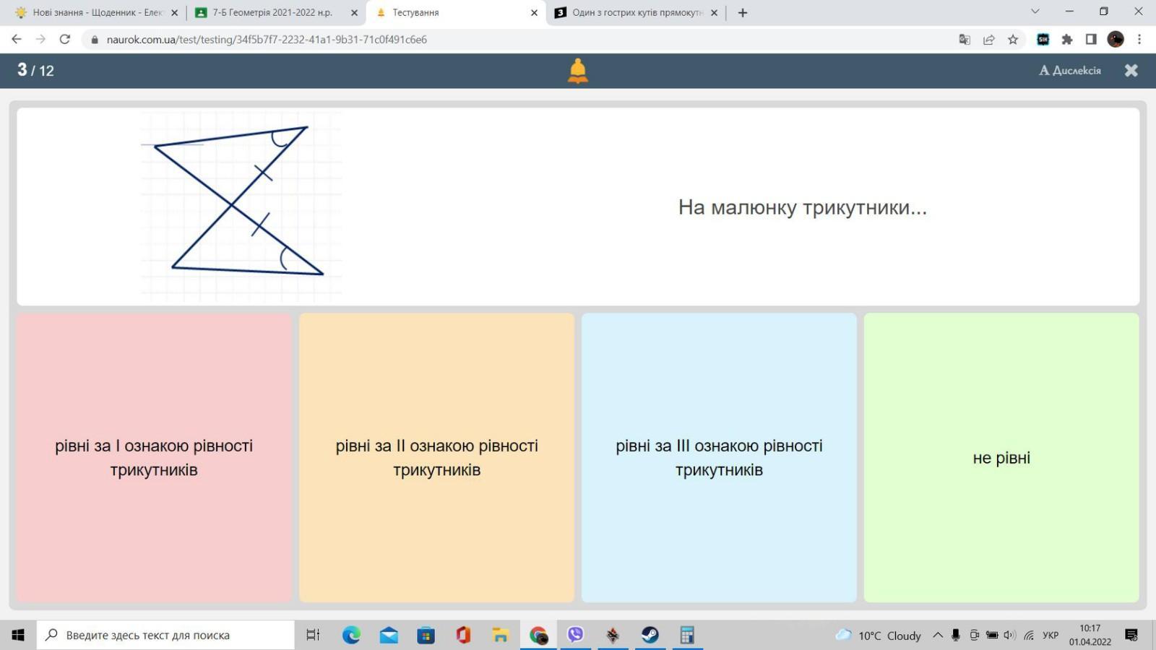Click the address bar with naurok.com.ua URL
The image size is (1156, 650).
point(520,39)
